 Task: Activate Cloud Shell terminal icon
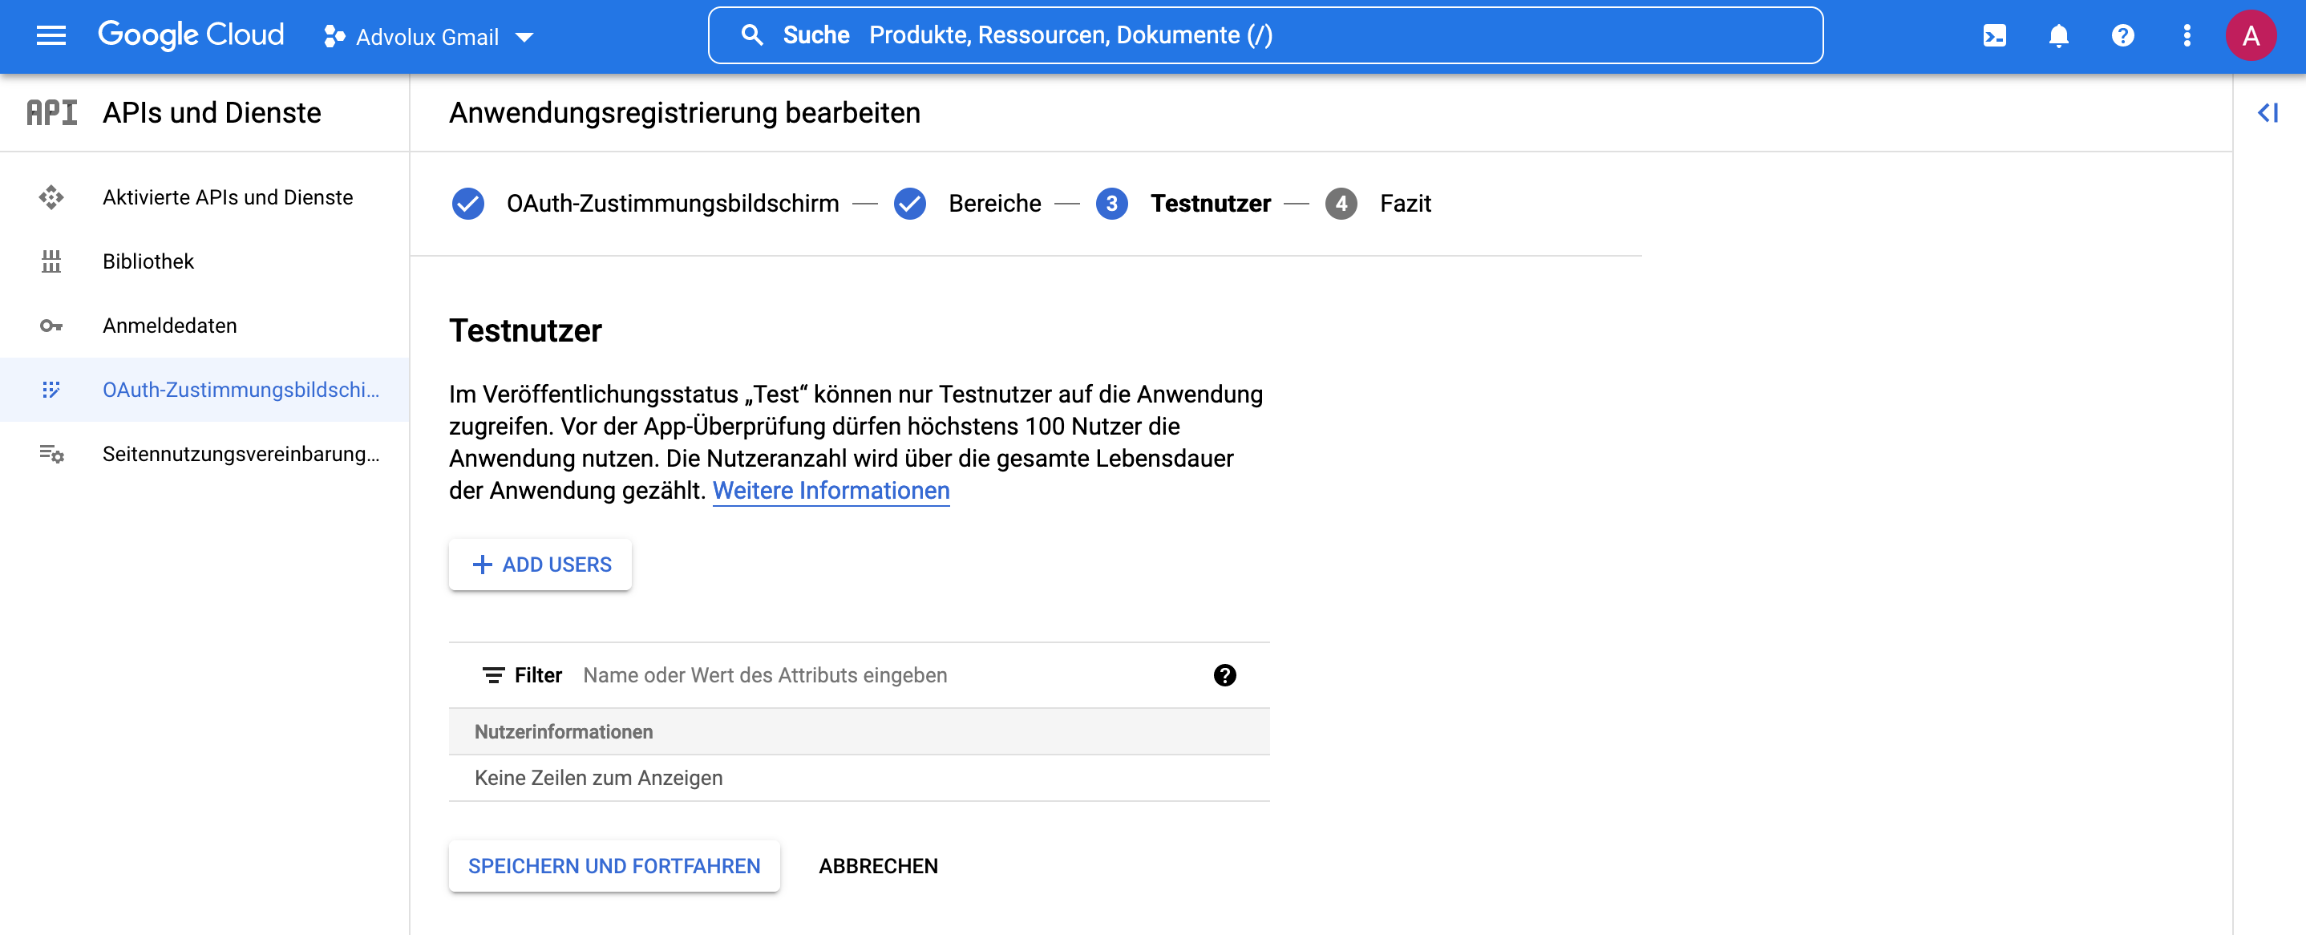pos(1994,36)
